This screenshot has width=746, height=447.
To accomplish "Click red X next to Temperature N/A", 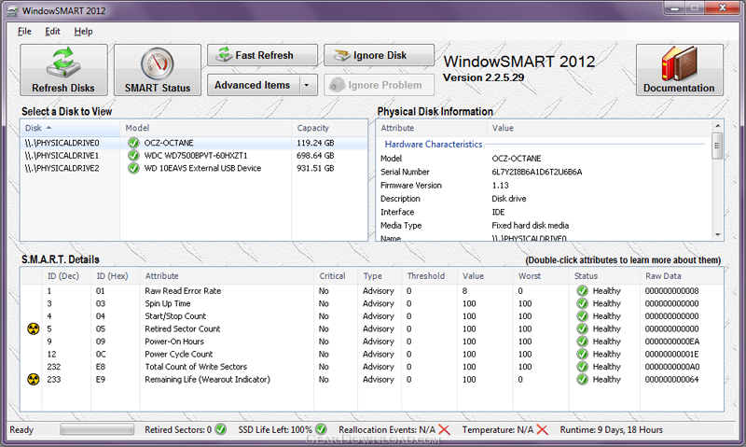I will 542,430.
